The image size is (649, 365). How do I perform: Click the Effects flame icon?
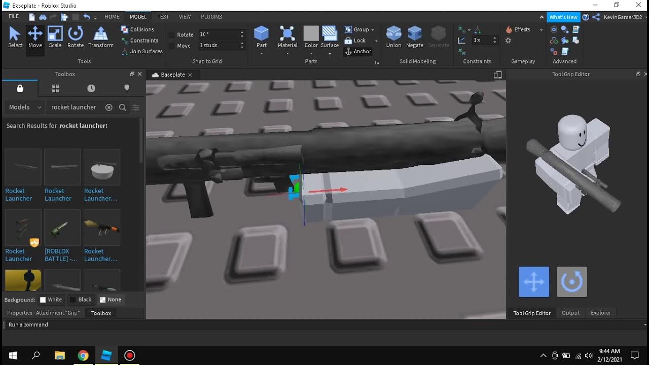click(509, 29)
